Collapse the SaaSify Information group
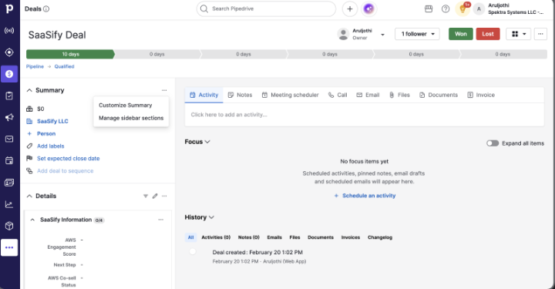 (32, 220)
